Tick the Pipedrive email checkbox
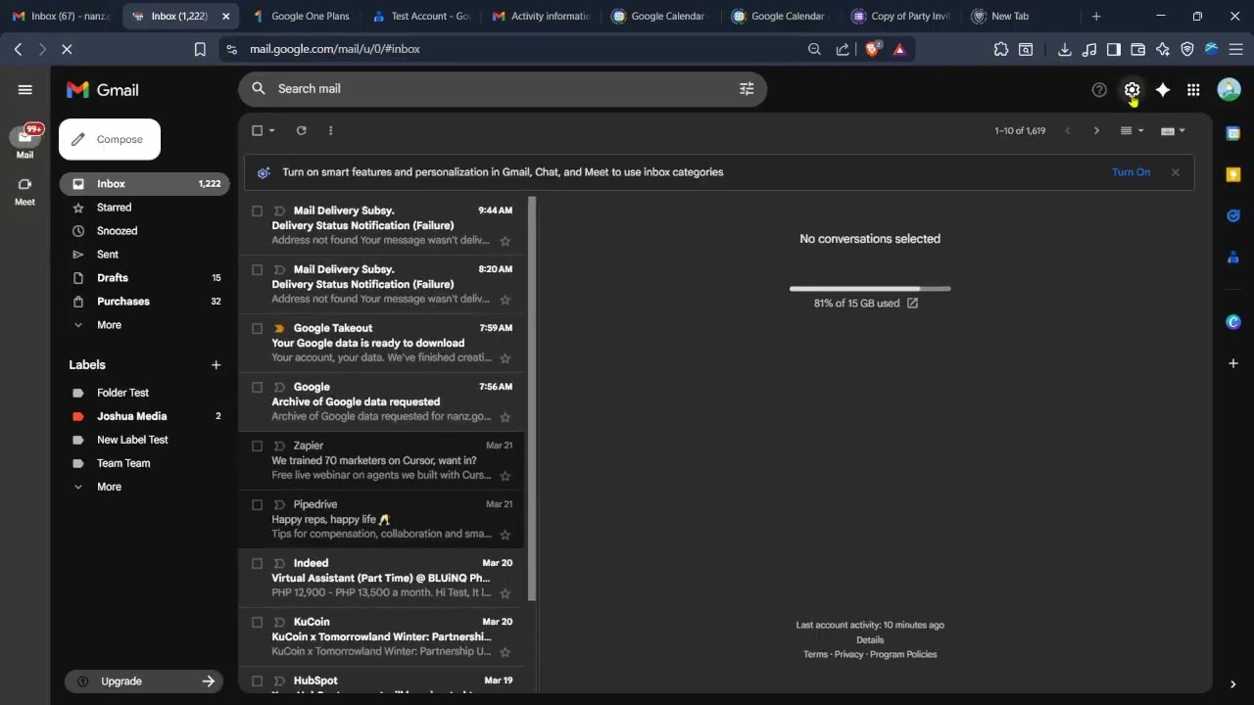This screenshot has height=705, width=1254. click(x=257, y=504)
